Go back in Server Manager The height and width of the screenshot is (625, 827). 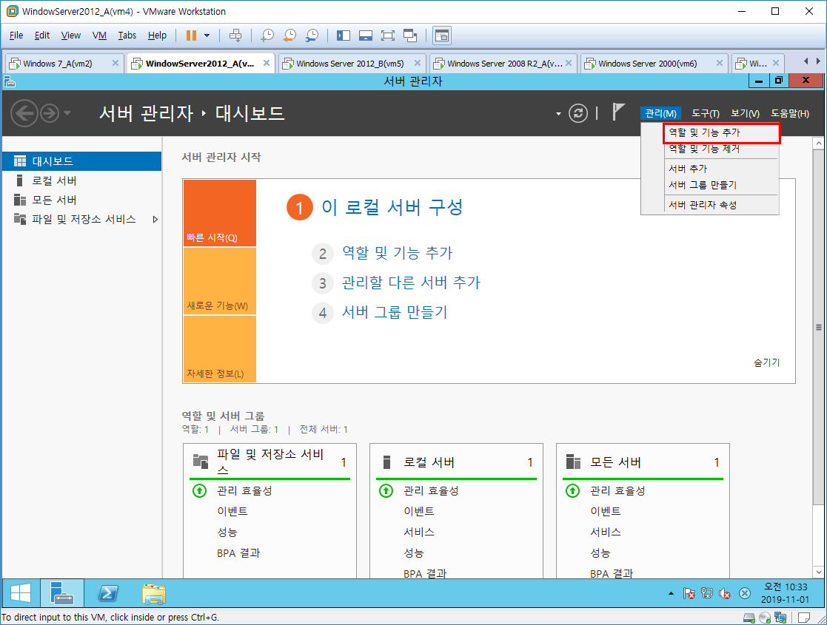pyautogui.click(x=24, y=113)
